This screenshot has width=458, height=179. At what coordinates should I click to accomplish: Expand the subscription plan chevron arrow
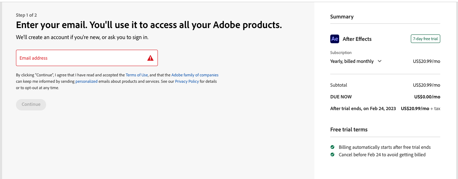pyautogui.click(x=380, y=61)
